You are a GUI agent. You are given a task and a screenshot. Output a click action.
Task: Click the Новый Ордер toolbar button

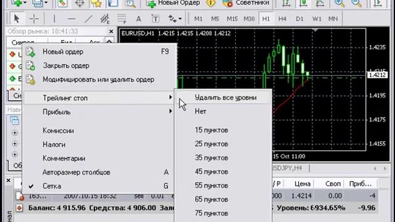click(x=173, y=3)
